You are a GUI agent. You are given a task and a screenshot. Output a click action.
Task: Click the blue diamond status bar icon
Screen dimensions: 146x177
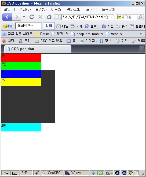pyautogui.click(x=93, y=173)
